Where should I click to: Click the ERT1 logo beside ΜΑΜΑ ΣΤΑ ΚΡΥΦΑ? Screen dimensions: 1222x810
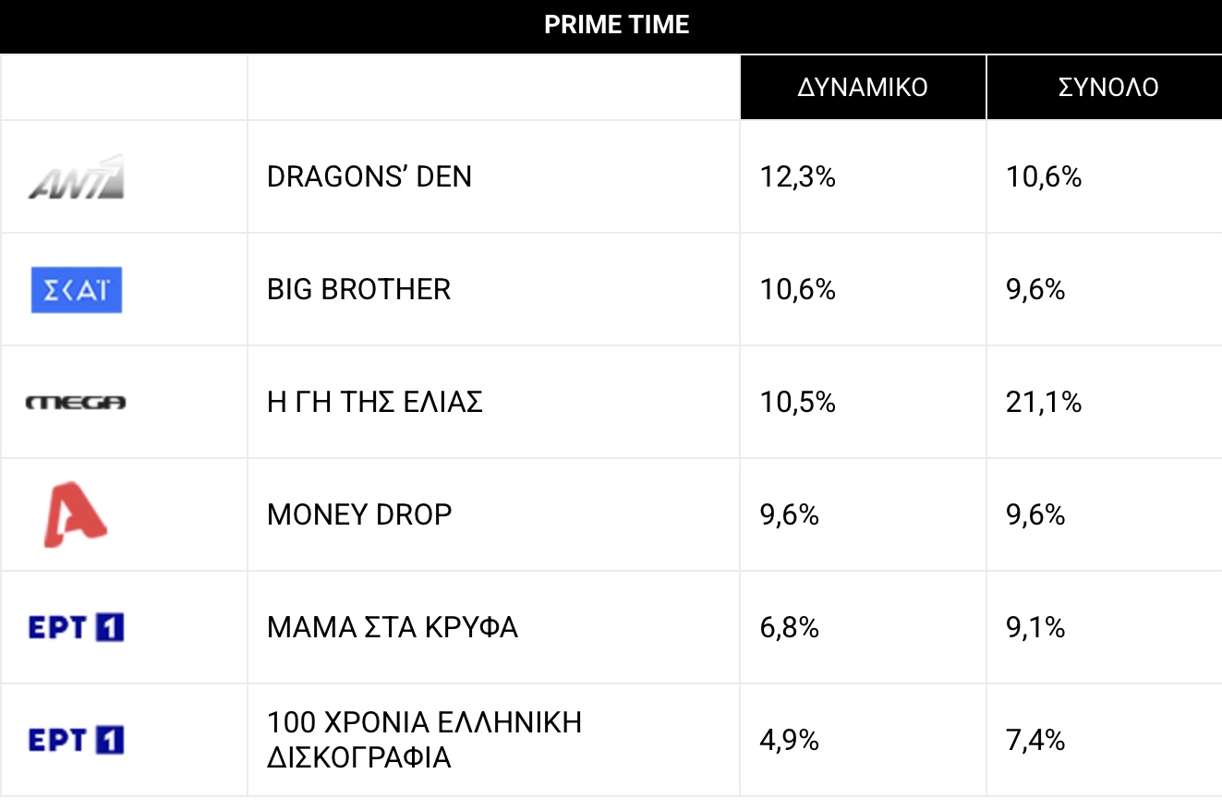77,628
